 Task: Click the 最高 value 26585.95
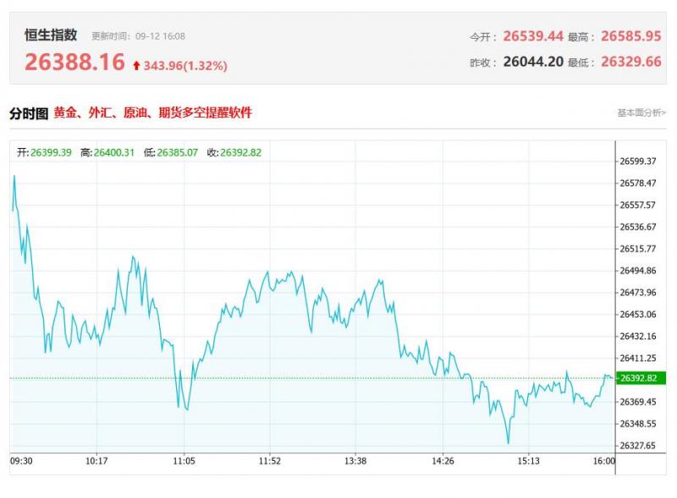pos(630,36)
